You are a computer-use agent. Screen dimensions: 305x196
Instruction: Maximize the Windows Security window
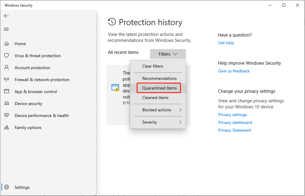tap(284, 5)
